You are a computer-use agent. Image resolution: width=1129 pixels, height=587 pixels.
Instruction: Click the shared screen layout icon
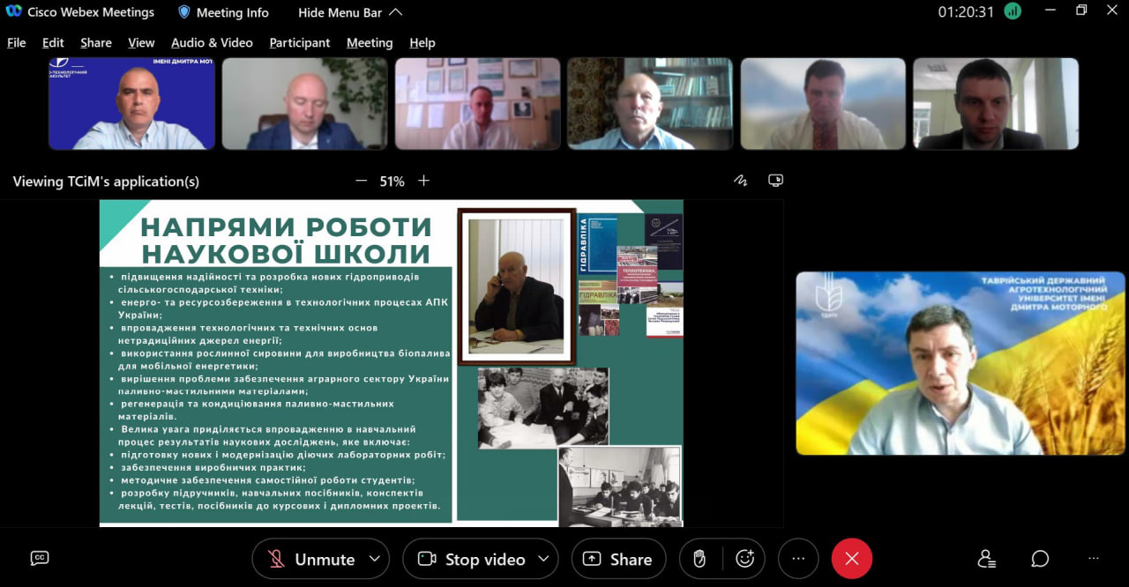(775, 181)
